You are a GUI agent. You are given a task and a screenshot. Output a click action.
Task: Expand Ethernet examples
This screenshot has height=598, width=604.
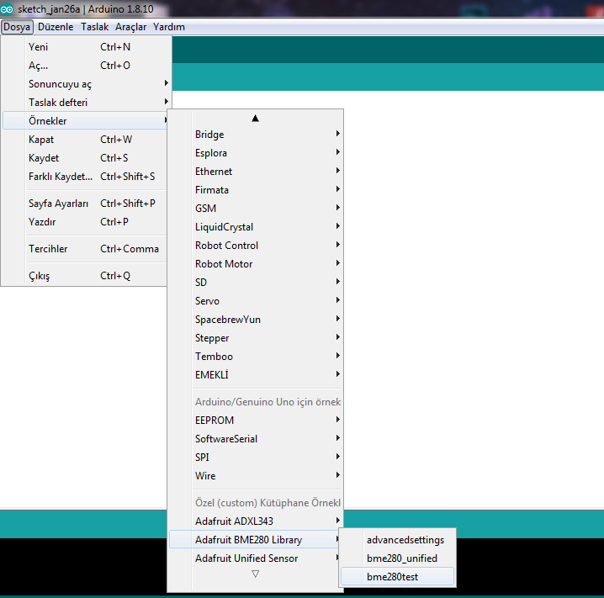pos(256,172)
